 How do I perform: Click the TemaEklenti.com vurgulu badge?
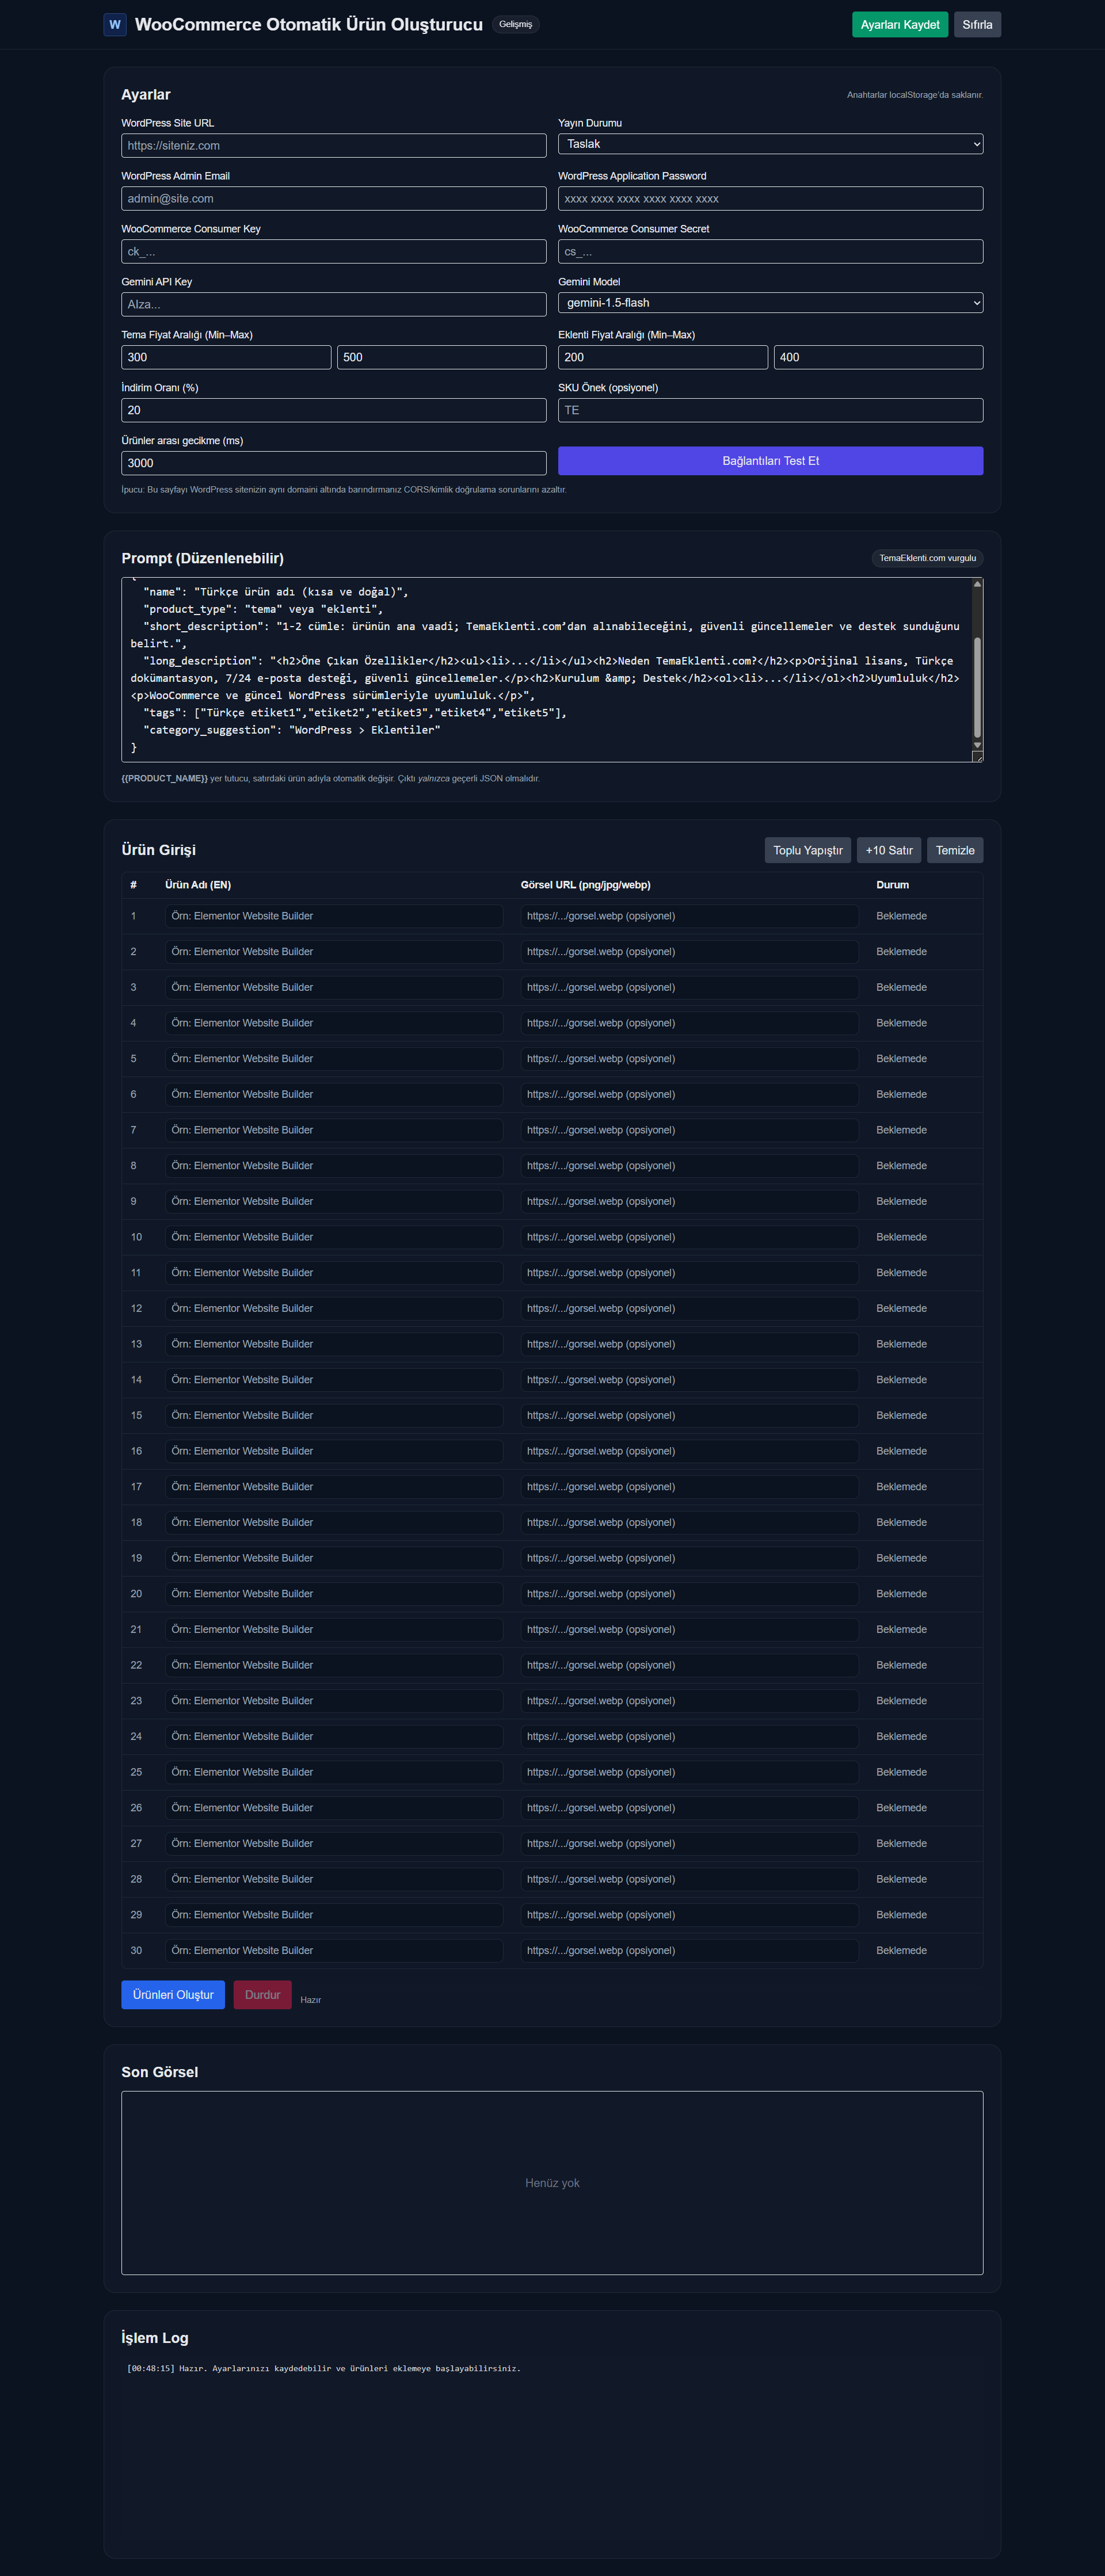tap(927, 558)
